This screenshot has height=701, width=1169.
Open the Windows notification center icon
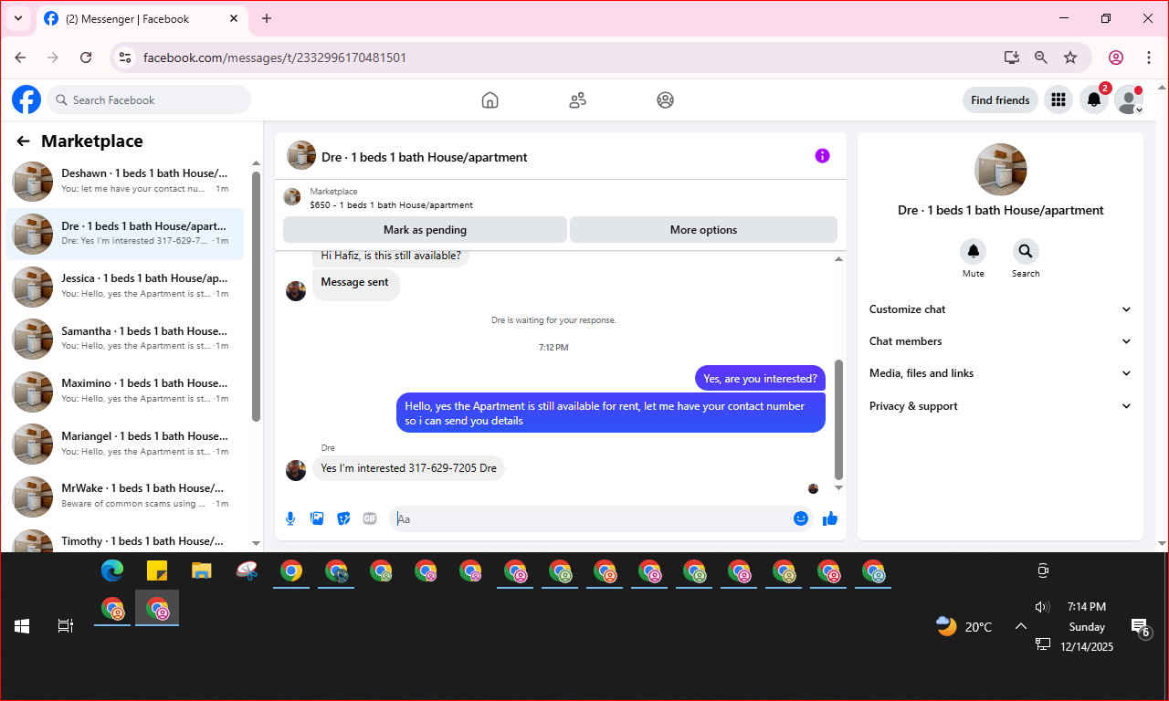point(1140,627)
